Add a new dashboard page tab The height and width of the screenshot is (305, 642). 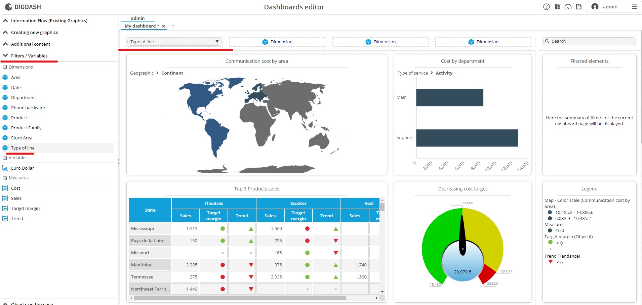click(173, 26)
